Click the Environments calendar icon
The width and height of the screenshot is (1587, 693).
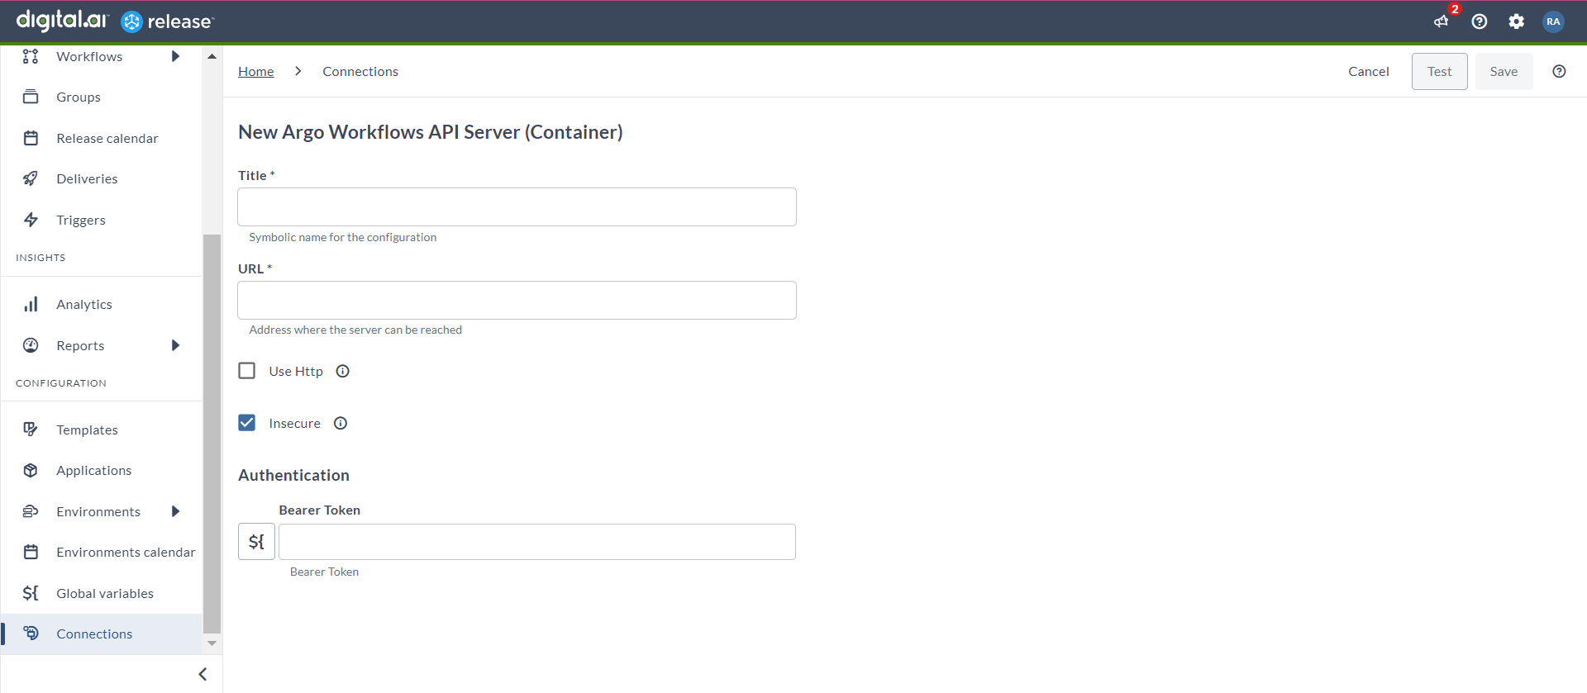coord(31,552)
